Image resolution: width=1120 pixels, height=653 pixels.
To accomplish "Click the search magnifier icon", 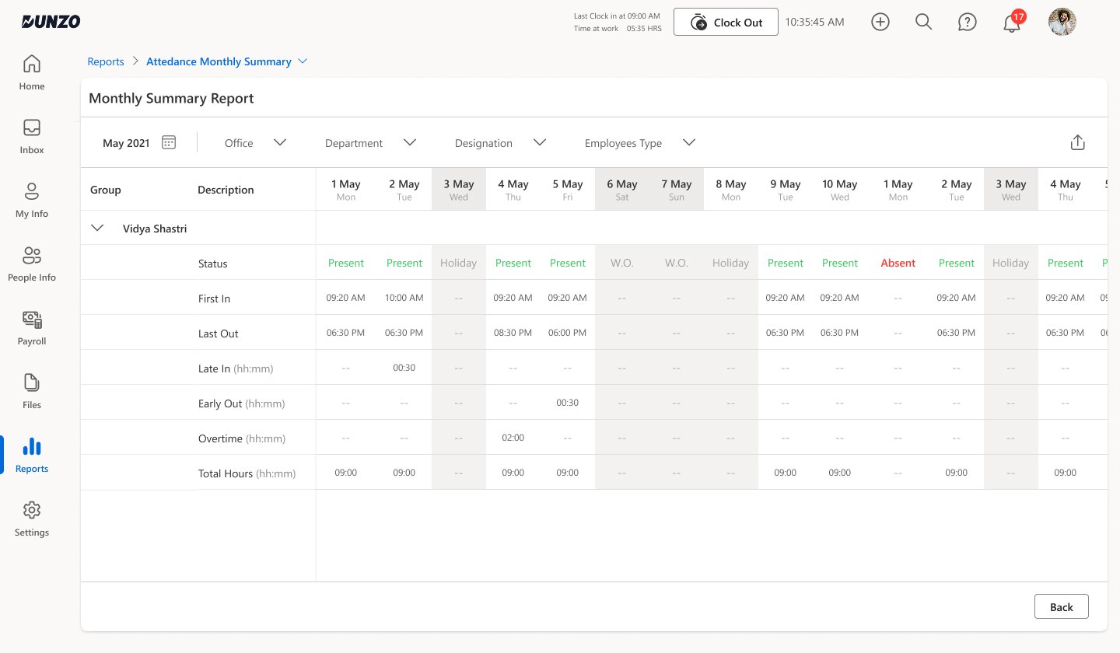I will click(923, 22).
